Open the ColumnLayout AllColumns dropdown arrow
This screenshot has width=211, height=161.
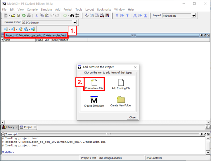pyautogui.click(x=74, y=22)
